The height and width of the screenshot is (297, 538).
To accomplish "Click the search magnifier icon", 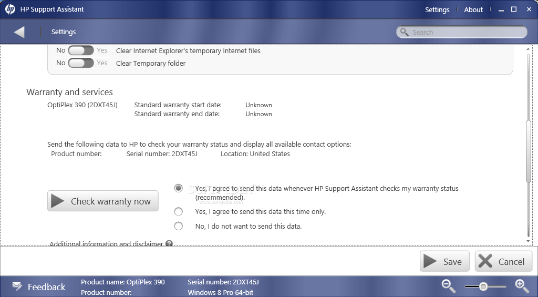I will click(x=405, y=32).
